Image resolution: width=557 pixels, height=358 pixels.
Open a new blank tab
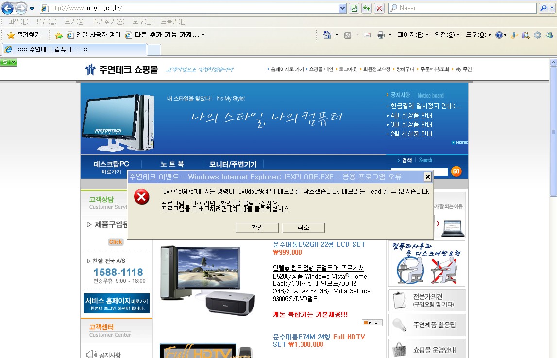click(x=154, y=50)
